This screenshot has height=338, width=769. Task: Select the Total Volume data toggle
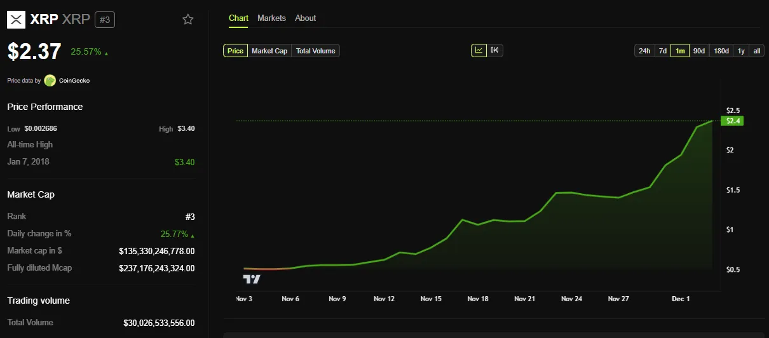pos(316,51)
